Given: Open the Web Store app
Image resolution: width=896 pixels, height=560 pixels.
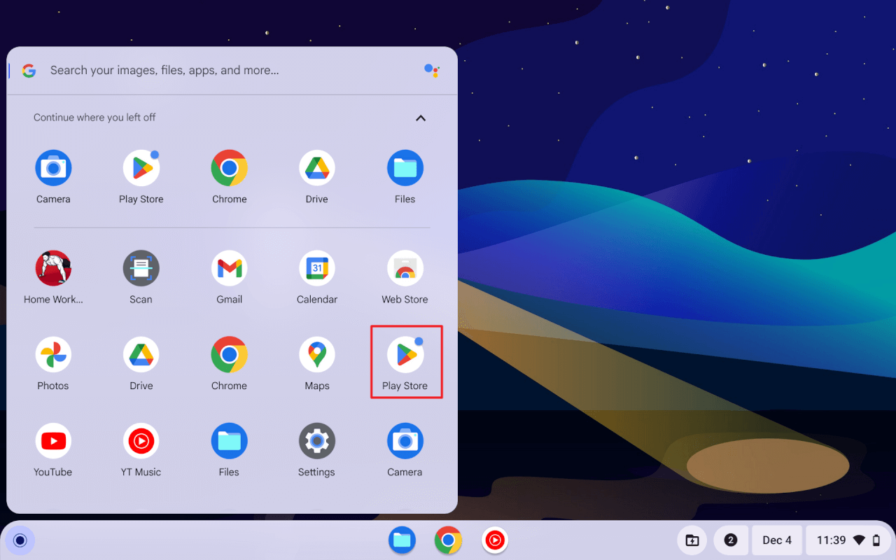Looking at the screenshot, I should tap(405, 268).
